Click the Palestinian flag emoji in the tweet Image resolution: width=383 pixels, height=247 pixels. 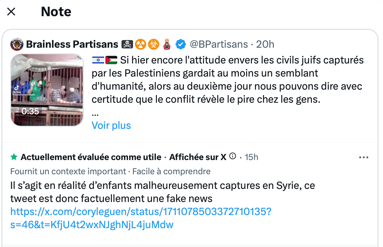tap(111, 60)
